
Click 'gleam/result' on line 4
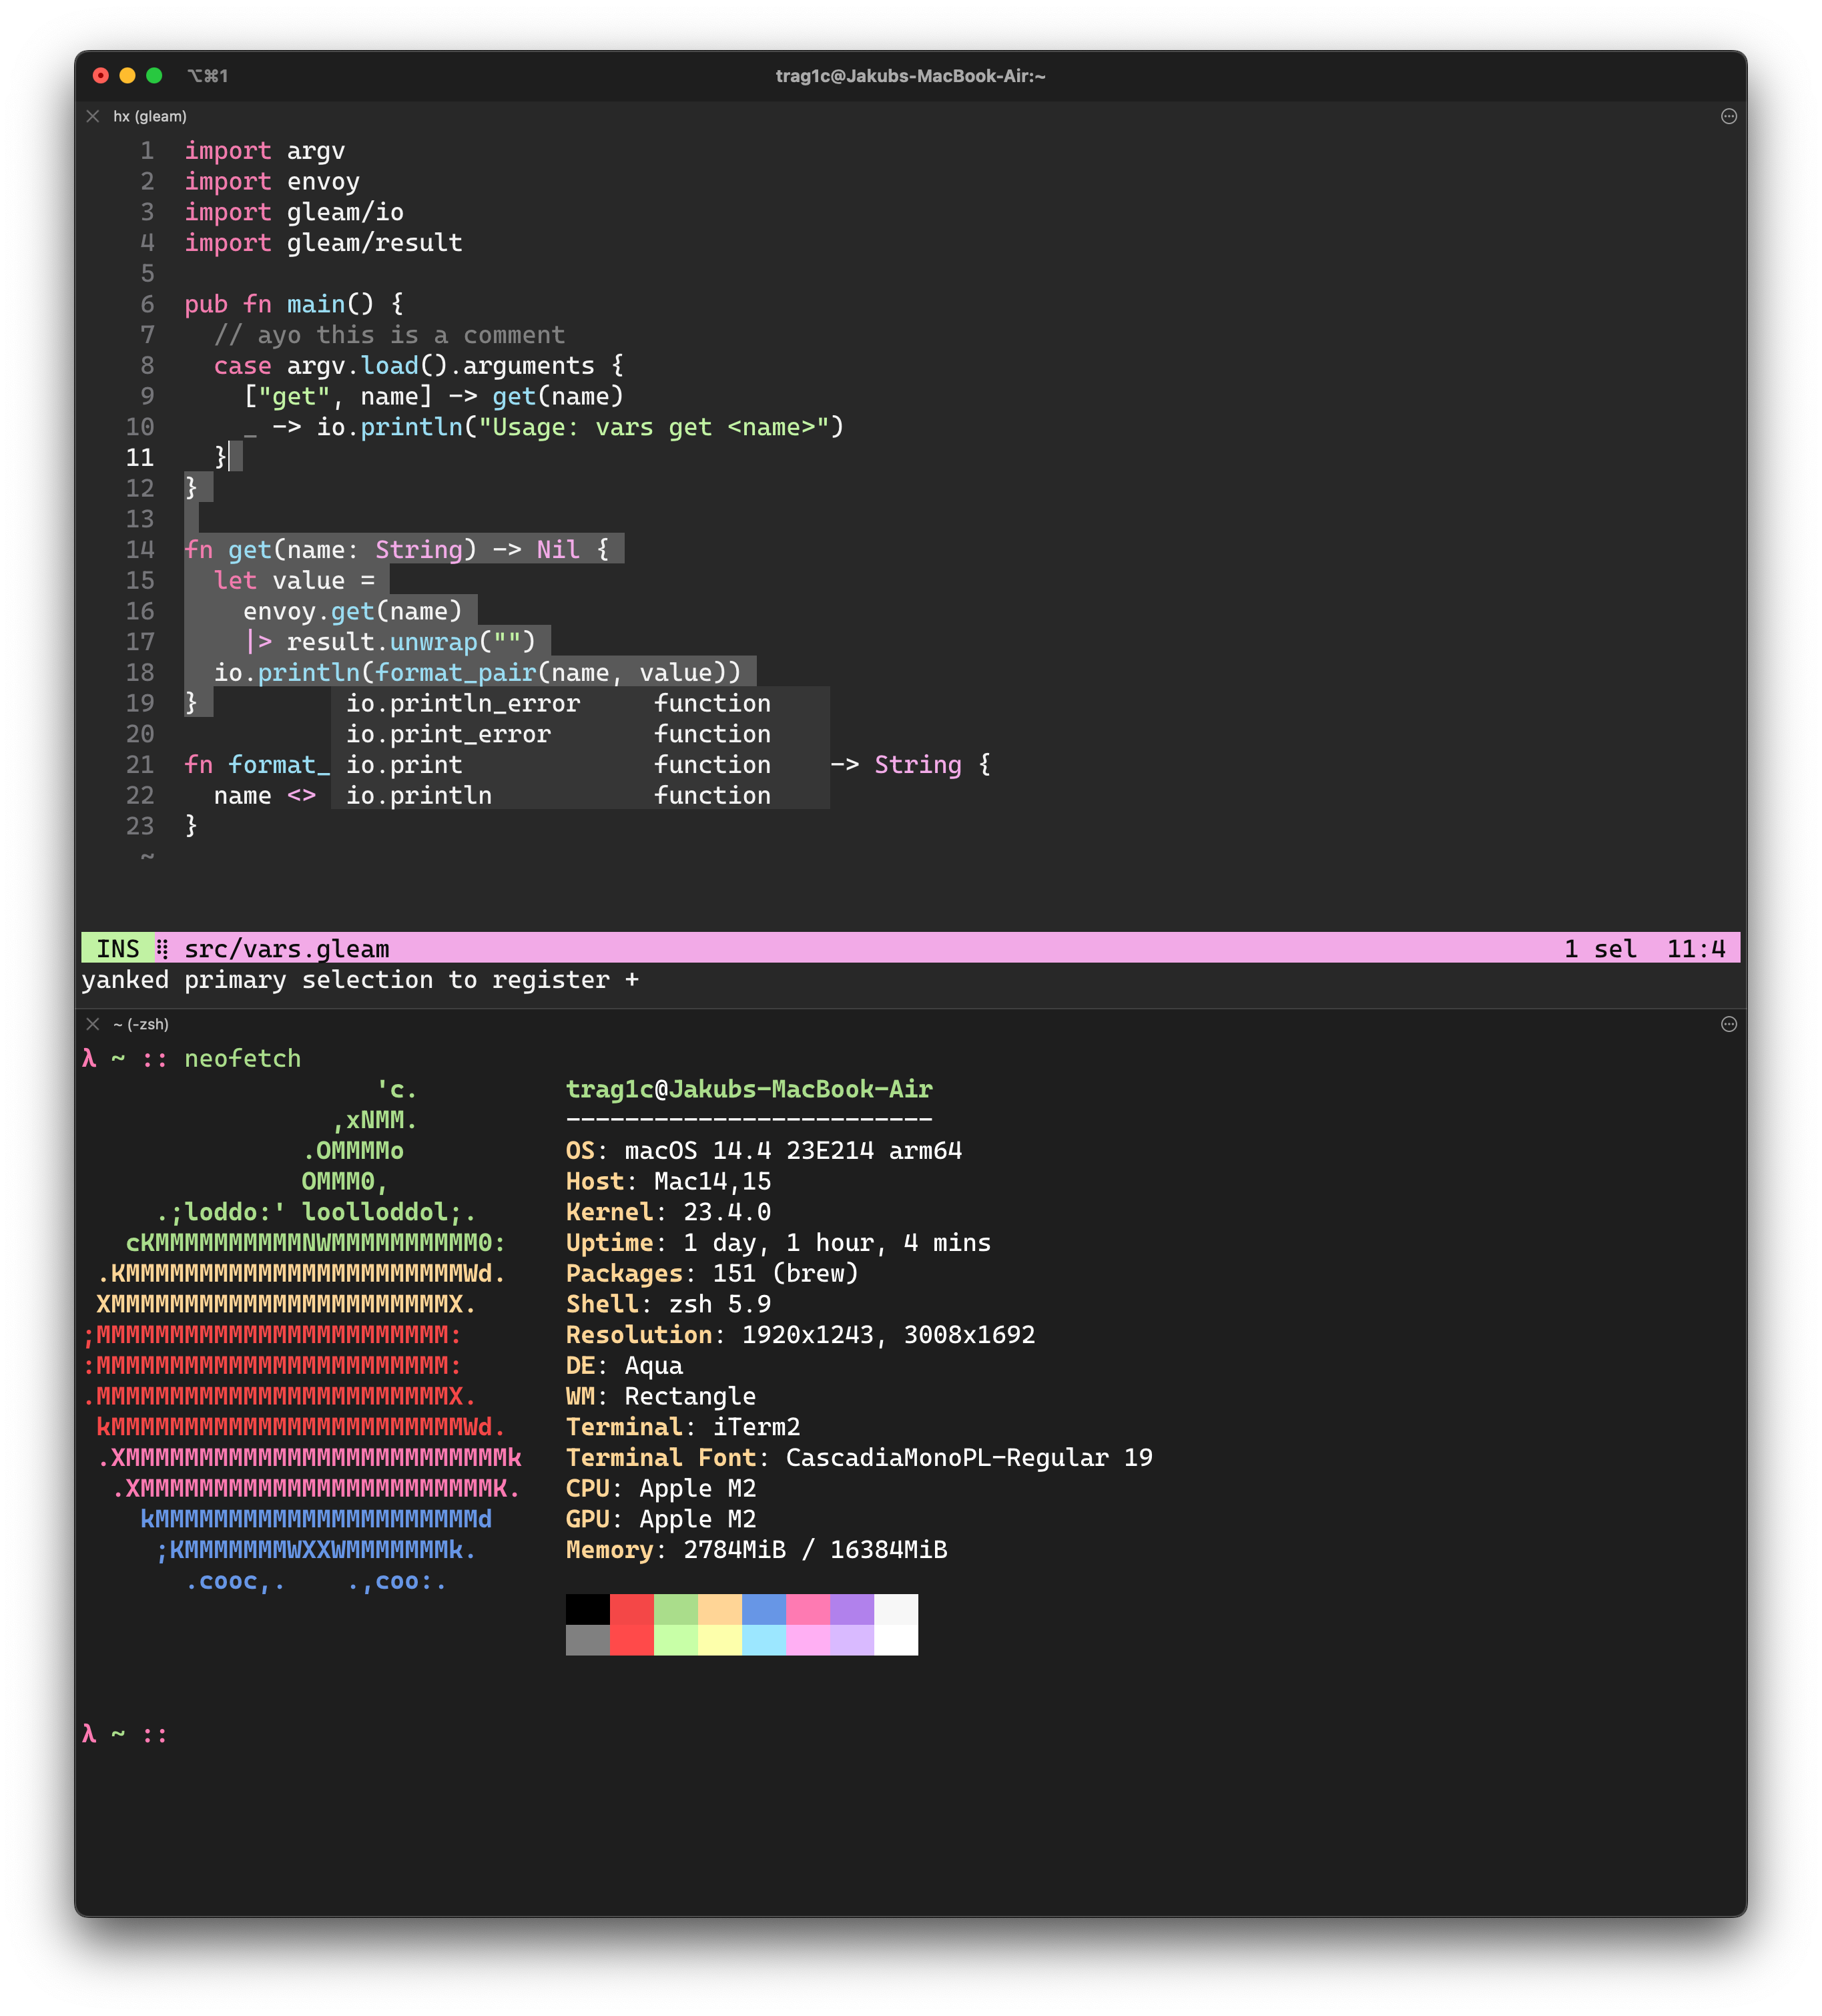tap(375, 242)
